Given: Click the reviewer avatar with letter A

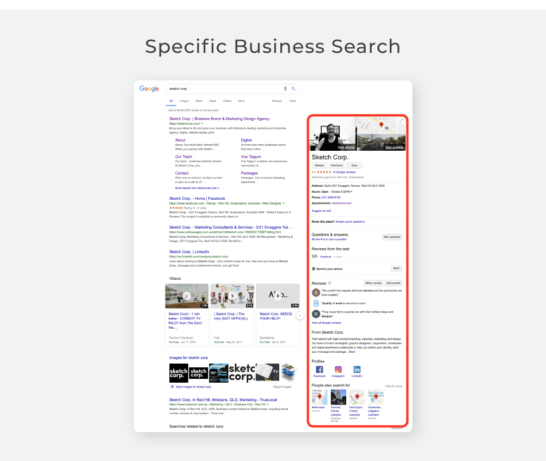Looking at the screenshot, I should [x=316, y=292].
